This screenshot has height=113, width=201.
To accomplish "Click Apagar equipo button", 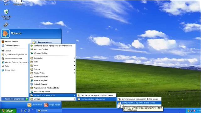I will (x=52, y=105).
